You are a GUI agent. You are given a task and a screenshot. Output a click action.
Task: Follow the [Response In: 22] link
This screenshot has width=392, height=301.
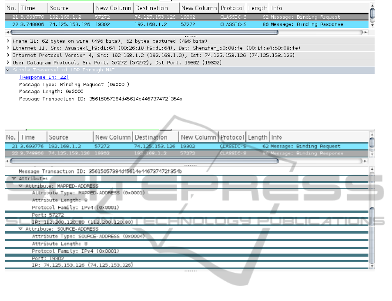click(44, 77)
